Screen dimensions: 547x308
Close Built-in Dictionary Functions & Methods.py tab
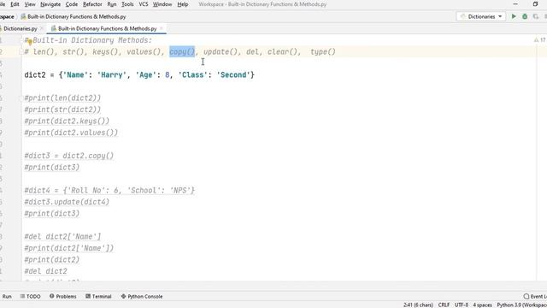(162, 28)
